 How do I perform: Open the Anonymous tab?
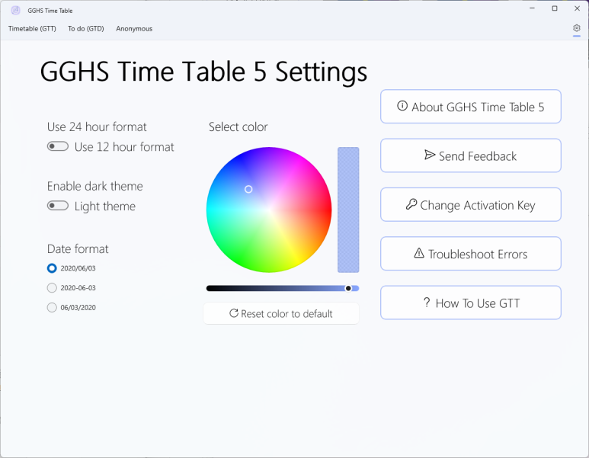click(x=134, y=28)
